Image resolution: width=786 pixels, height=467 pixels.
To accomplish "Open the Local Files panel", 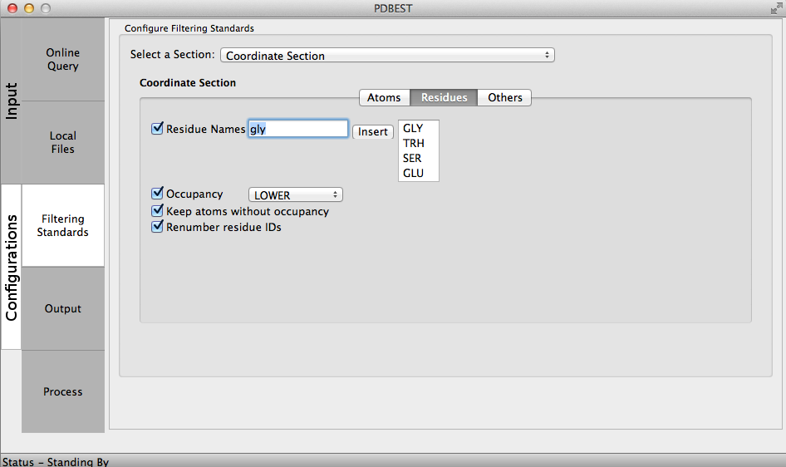I will 63,143.
